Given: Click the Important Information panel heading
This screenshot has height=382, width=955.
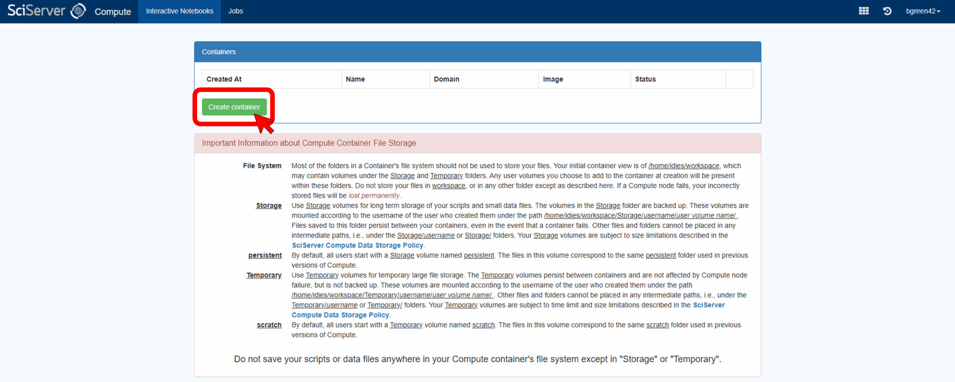Looking at the screenshot, I should point(309,143).
